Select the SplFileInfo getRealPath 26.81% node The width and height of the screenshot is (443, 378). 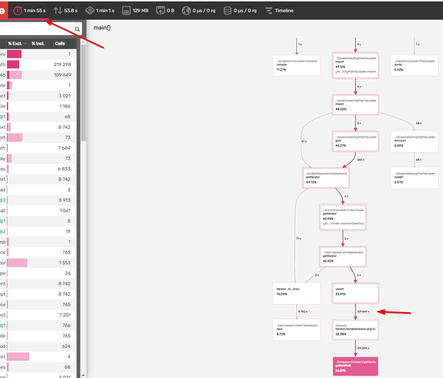(x=355, y=366)
